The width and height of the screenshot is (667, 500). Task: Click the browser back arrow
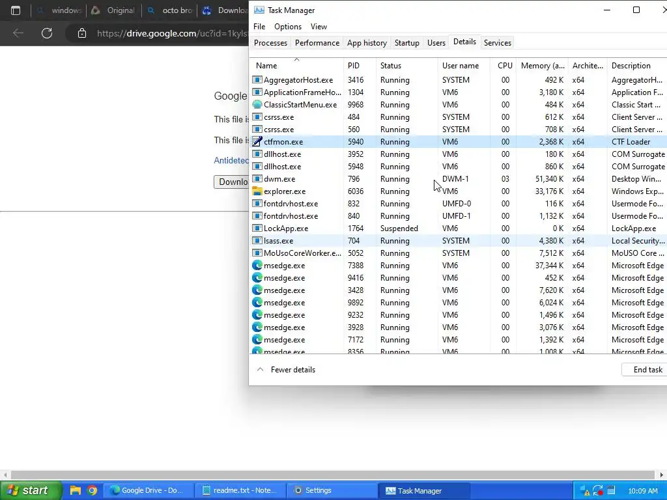[x=18, y=33]
